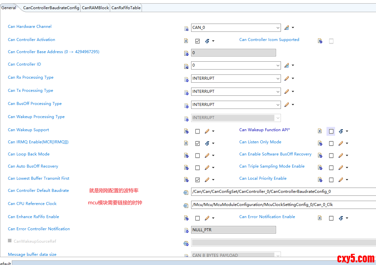
Task: Click the pencil icon beside Can Loop Back Mode
Action: click(207, 155)
